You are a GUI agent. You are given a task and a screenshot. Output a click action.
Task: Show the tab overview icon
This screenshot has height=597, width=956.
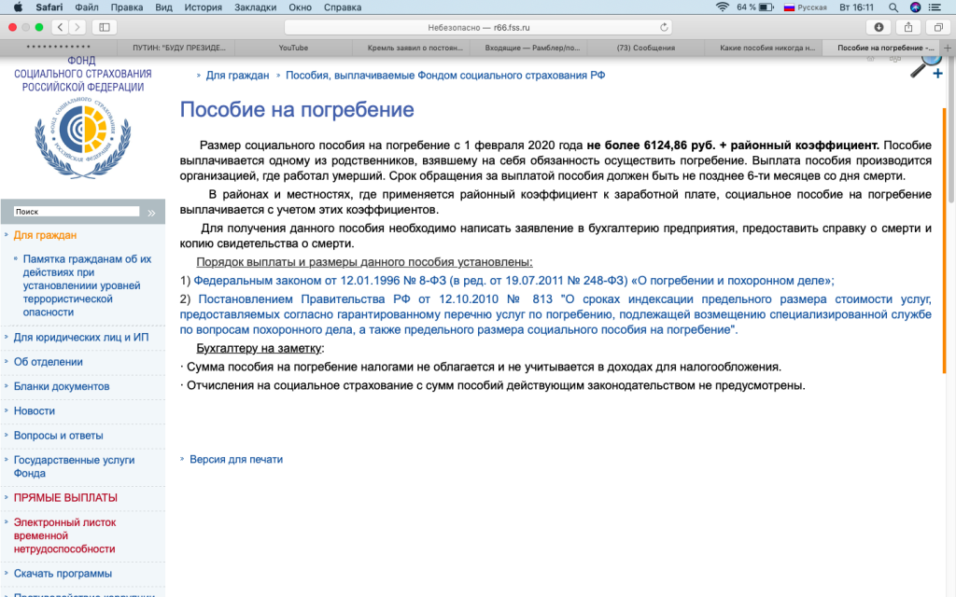click(x=937, y=27)
